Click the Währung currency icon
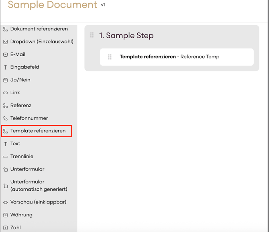Image resolution: width=269 pixels, height=232 pixels. (x=5, y=215)
